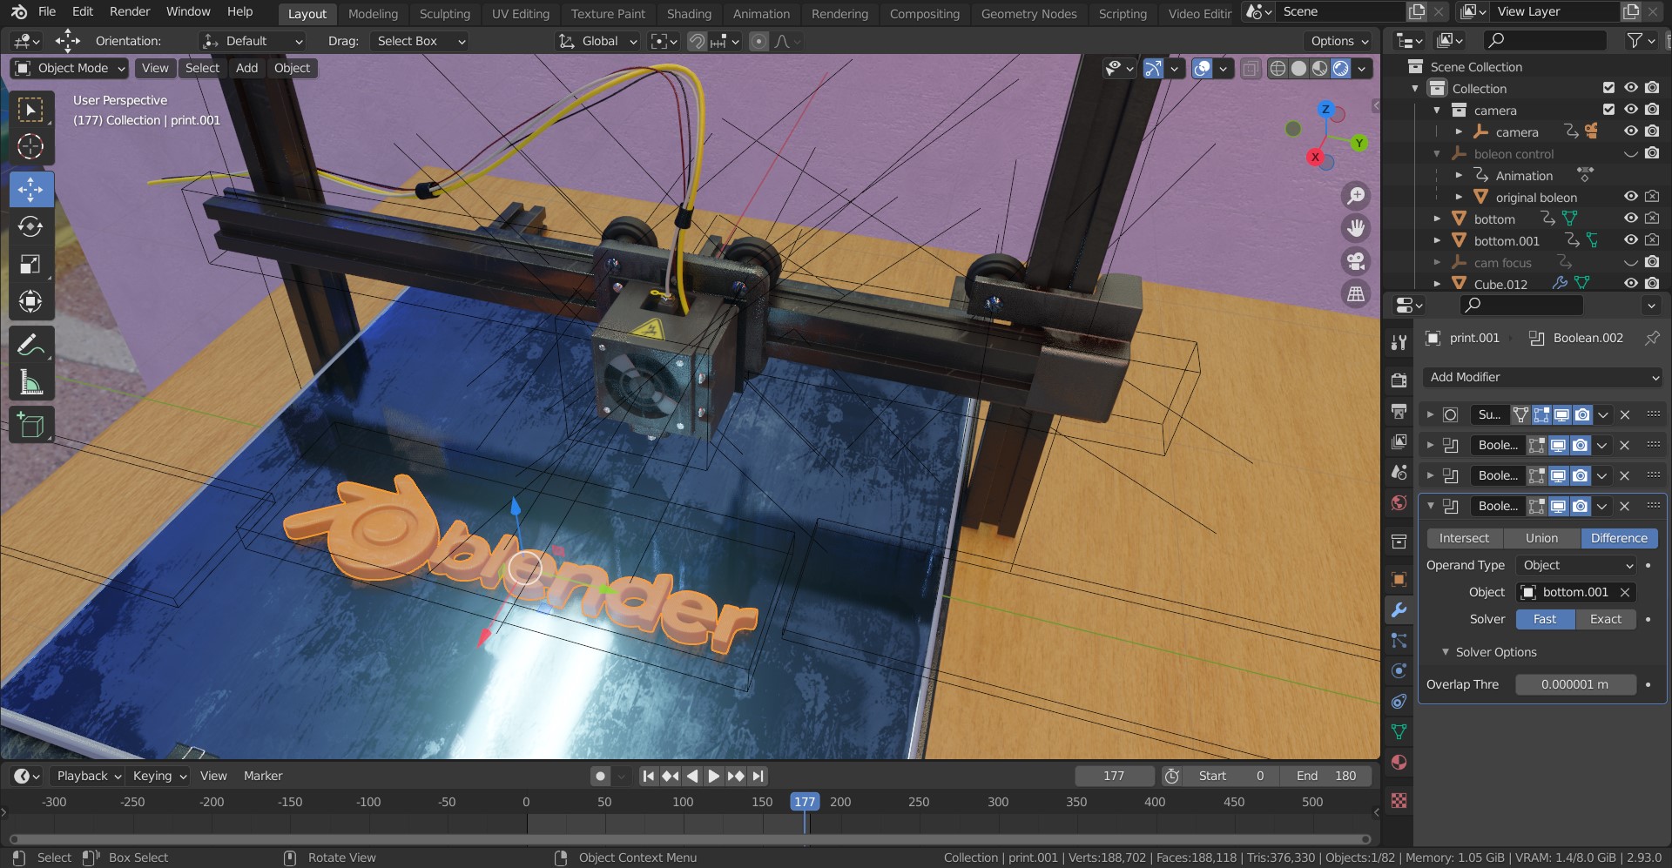
Task: Adjust the Overlap Threshold value
Action: [x=1575, y=684]
